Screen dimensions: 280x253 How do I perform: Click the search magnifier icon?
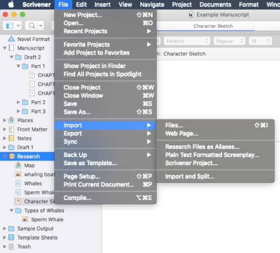(32, 25)
